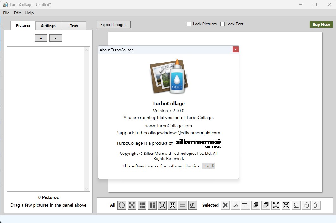The width and height of the screenshot is (336, 223).
Task: Click the delete X icon in Selected group
Action: pyautogui.click(x=225, y=205)
